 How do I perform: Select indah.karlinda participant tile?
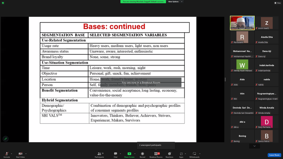click(x=267, y=65)
